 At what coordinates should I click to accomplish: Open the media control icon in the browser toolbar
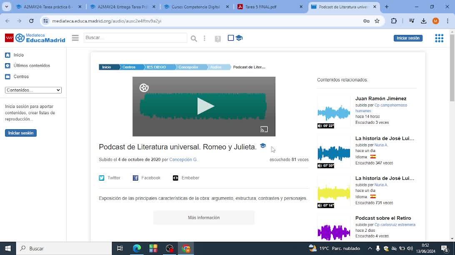[x=412, y=21]
